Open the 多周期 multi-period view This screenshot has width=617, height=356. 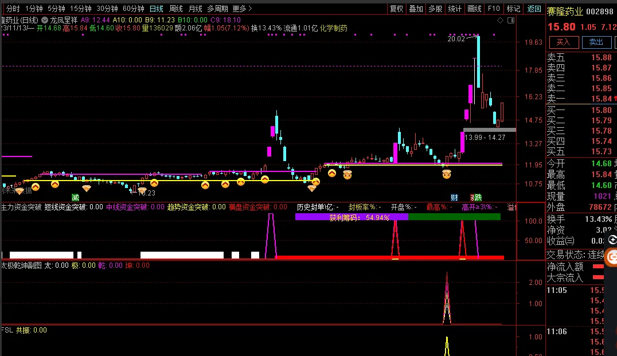pos(217,9)
